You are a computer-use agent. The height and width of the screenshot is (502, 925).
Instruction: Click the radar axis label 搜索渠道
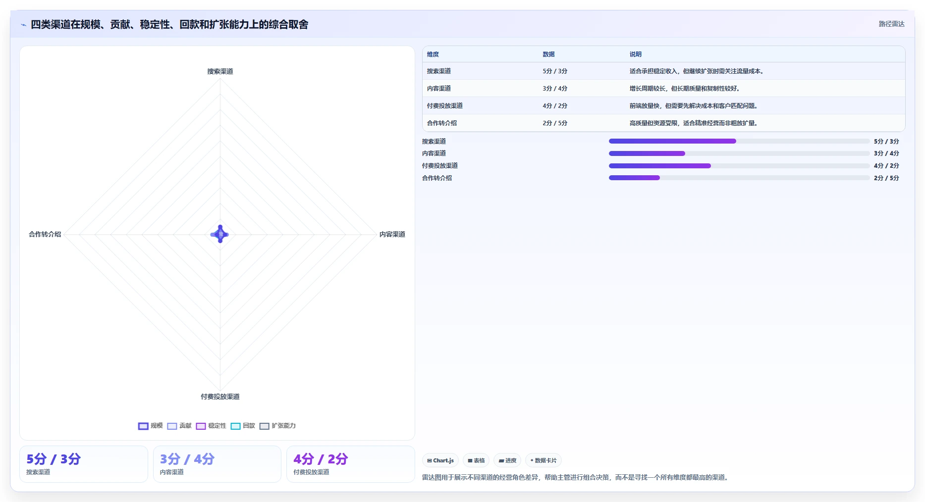pos(220,71)
